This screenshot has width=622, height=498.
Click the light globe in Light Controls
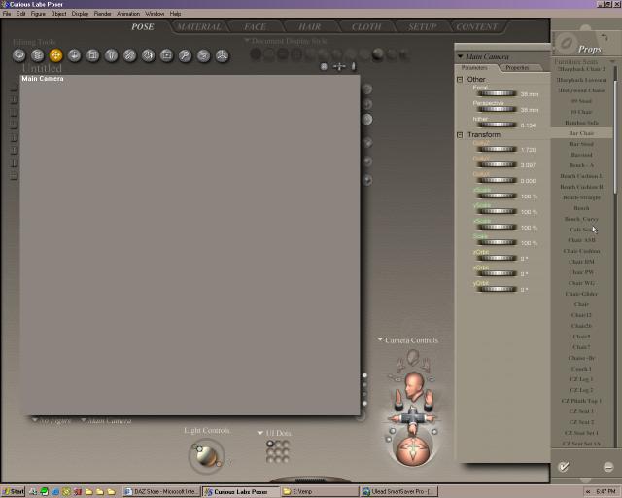(207, 457)
